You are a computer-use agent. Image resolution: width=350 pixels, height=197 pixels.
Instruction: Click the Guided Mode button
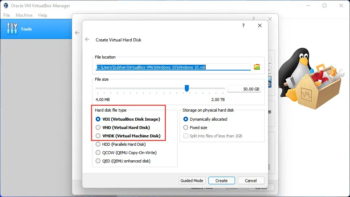click(192, 181)
